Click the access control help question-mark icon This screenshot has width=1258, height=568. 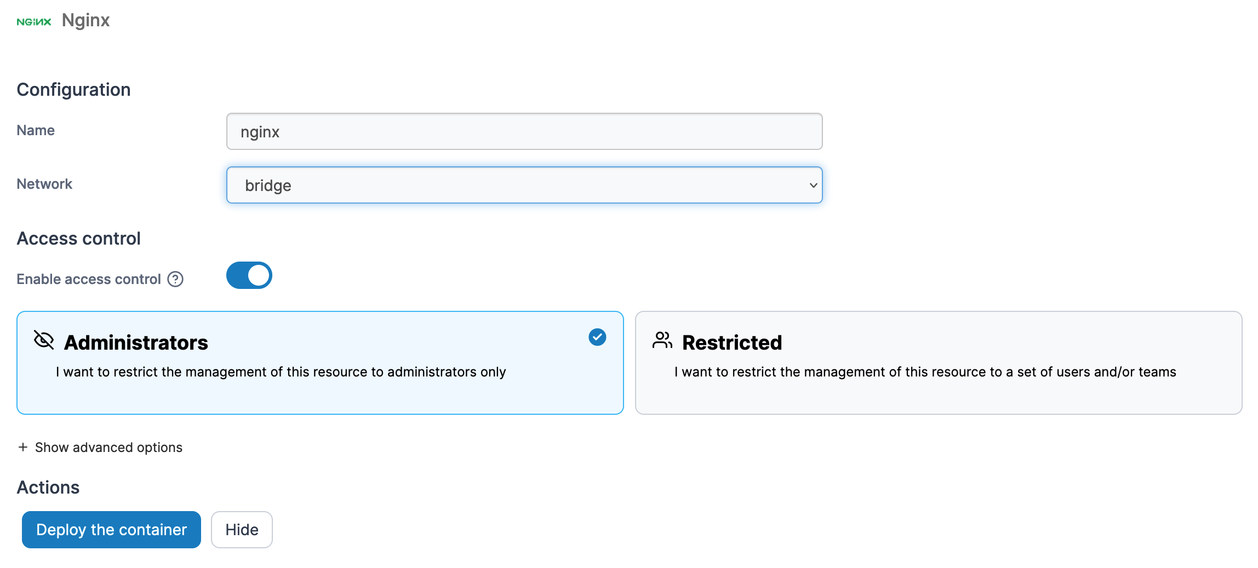point(175,279)
